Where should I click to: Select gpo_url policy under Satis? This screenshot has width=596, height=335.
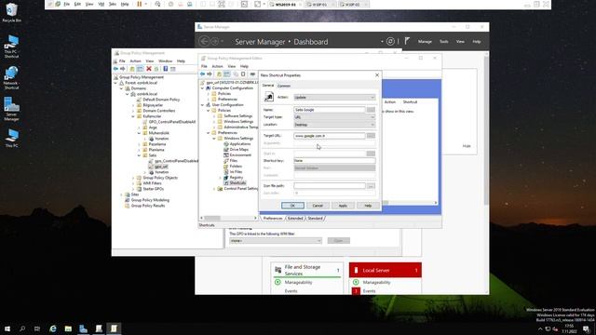[161, 167]
